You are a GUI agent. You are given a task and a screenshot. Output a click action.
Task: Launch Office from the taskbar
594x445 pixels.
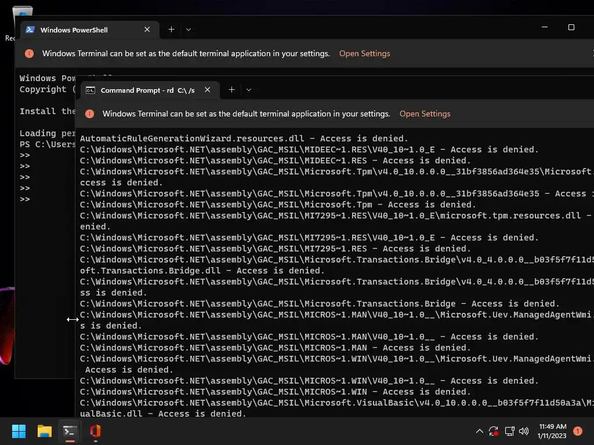coord(96,431)
